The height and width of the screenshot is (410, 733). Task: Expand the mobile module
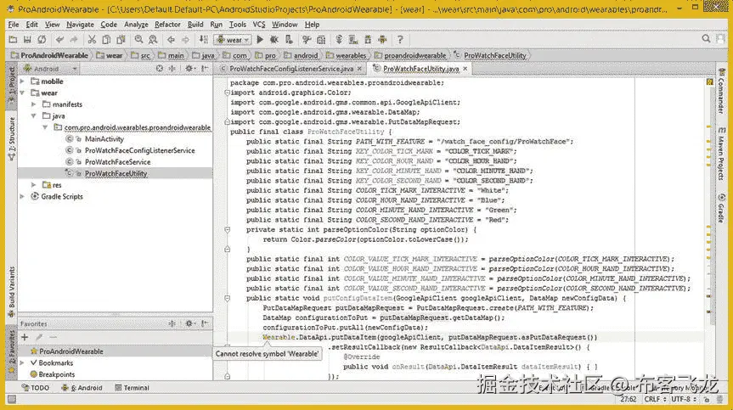(22, 81)
